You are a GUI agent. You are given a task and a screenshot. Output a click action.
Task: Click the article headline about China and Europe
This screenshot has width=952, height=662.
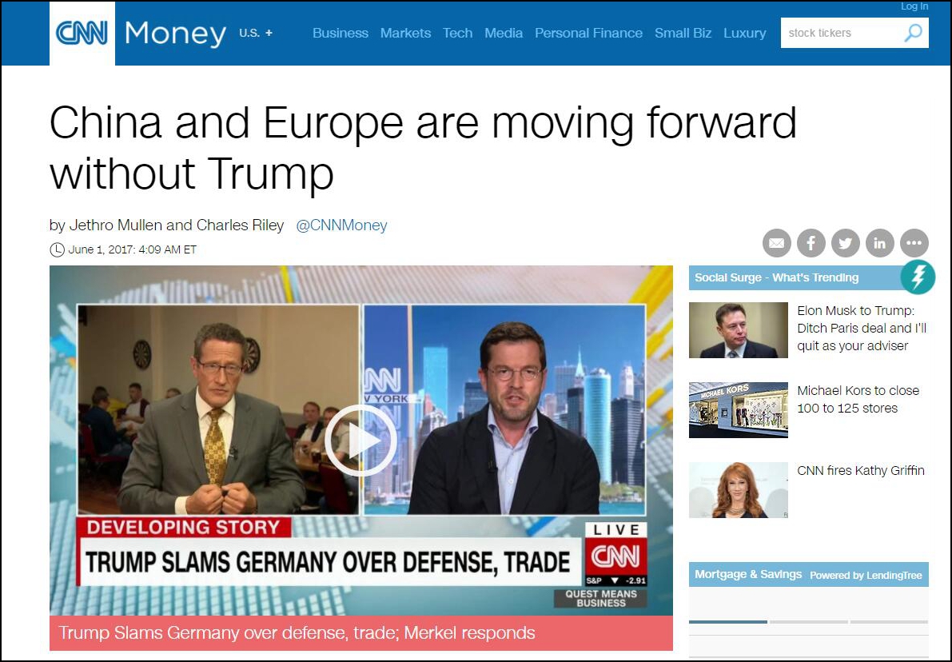click(x=423, y=148)
